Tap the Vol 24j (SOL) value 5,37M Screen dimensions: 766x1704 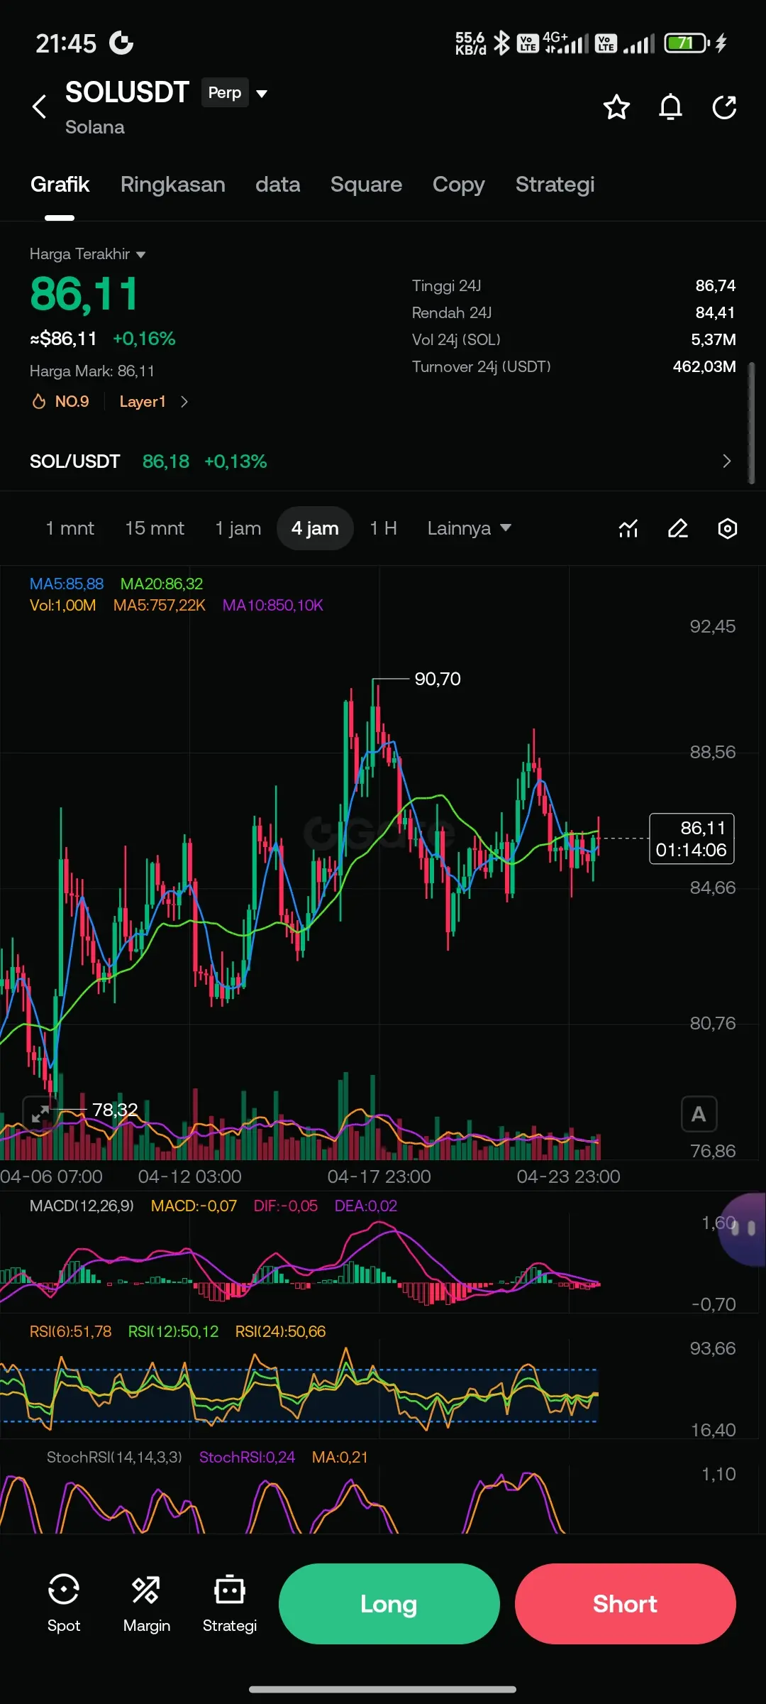point(714,339)
